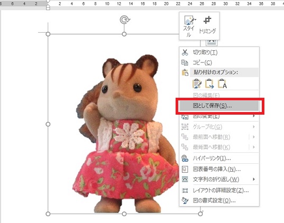Image resolution: width=284 pixels, height=223 pixels.
Task: Expand the Wrap Text submenu arrow
Action: point(254,179)
